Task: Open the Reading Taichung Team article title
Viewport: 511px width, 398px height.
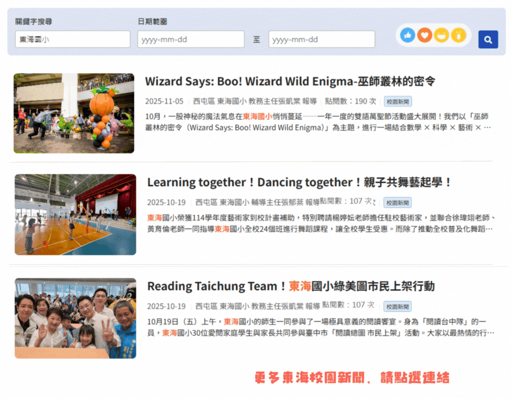Action: pyautogui.click(x=290, y=286)
